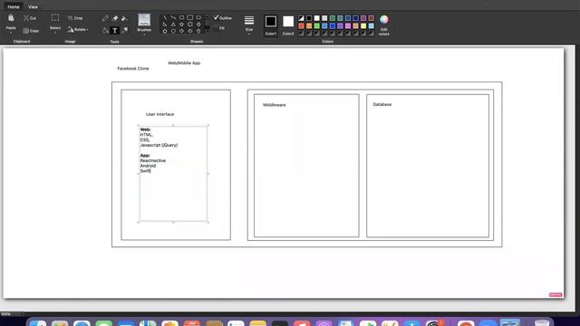Switch to the Home tab
The image size is (580, 326).
click(14, 6)
